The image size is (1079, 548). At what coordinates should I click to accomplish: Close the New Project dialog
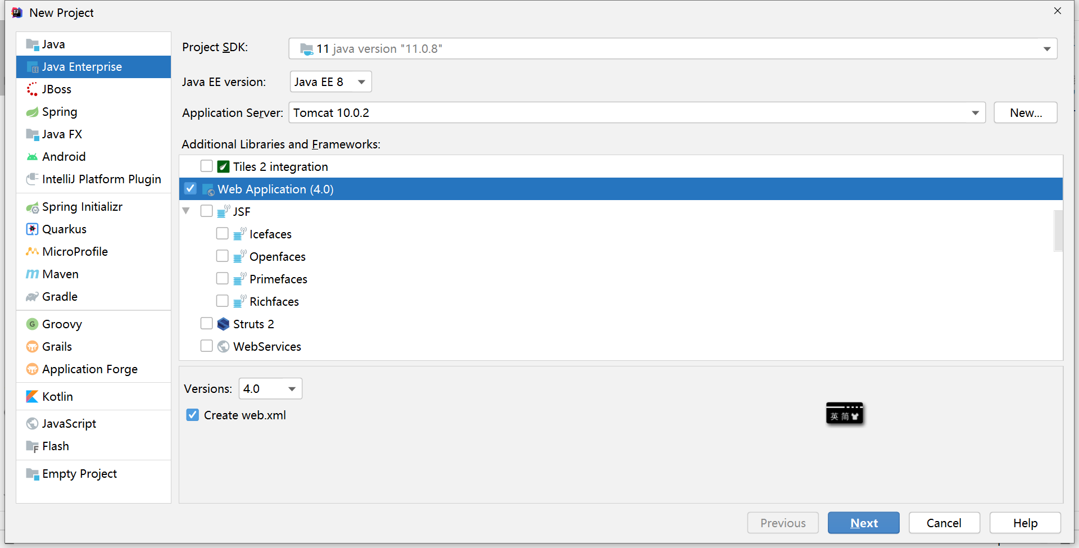[1058, 11]
